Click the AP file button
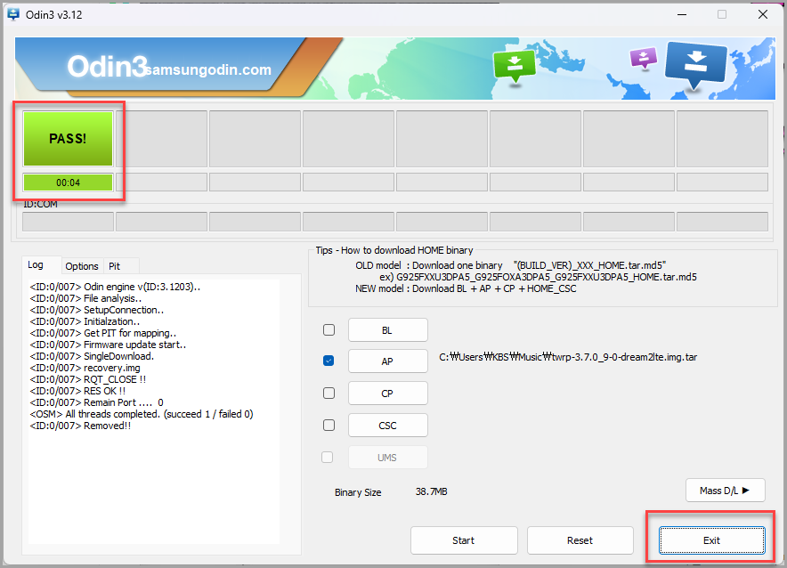The width and height of the screenshot is (787, 568). click(388, 361)
